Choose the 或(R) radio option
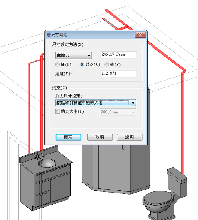198x220 pixels. pos(107,65)
